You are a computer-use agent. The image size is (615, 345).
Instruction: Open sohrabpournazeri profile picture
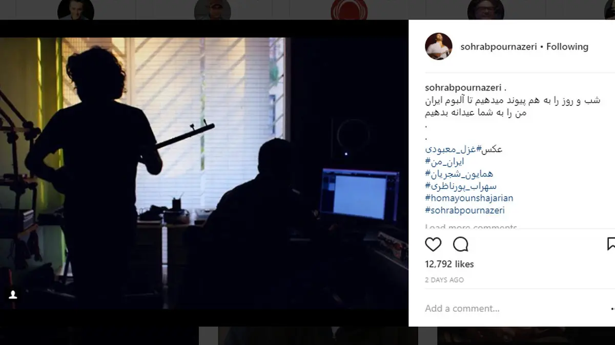pos(439,47)
